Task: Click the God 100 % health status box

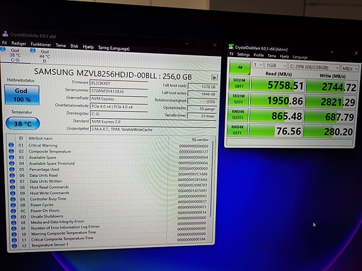Action: (x=21, y=95)
